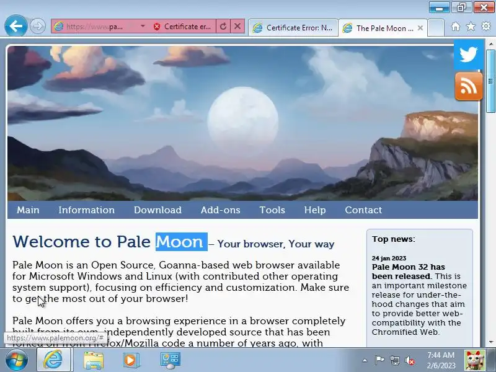Open Windows Explorer folder from taskbar

coord(94,360)
